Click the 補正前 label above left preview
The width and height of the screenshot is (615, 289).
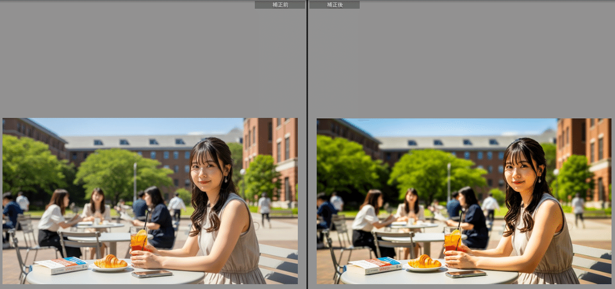[280, 5]
